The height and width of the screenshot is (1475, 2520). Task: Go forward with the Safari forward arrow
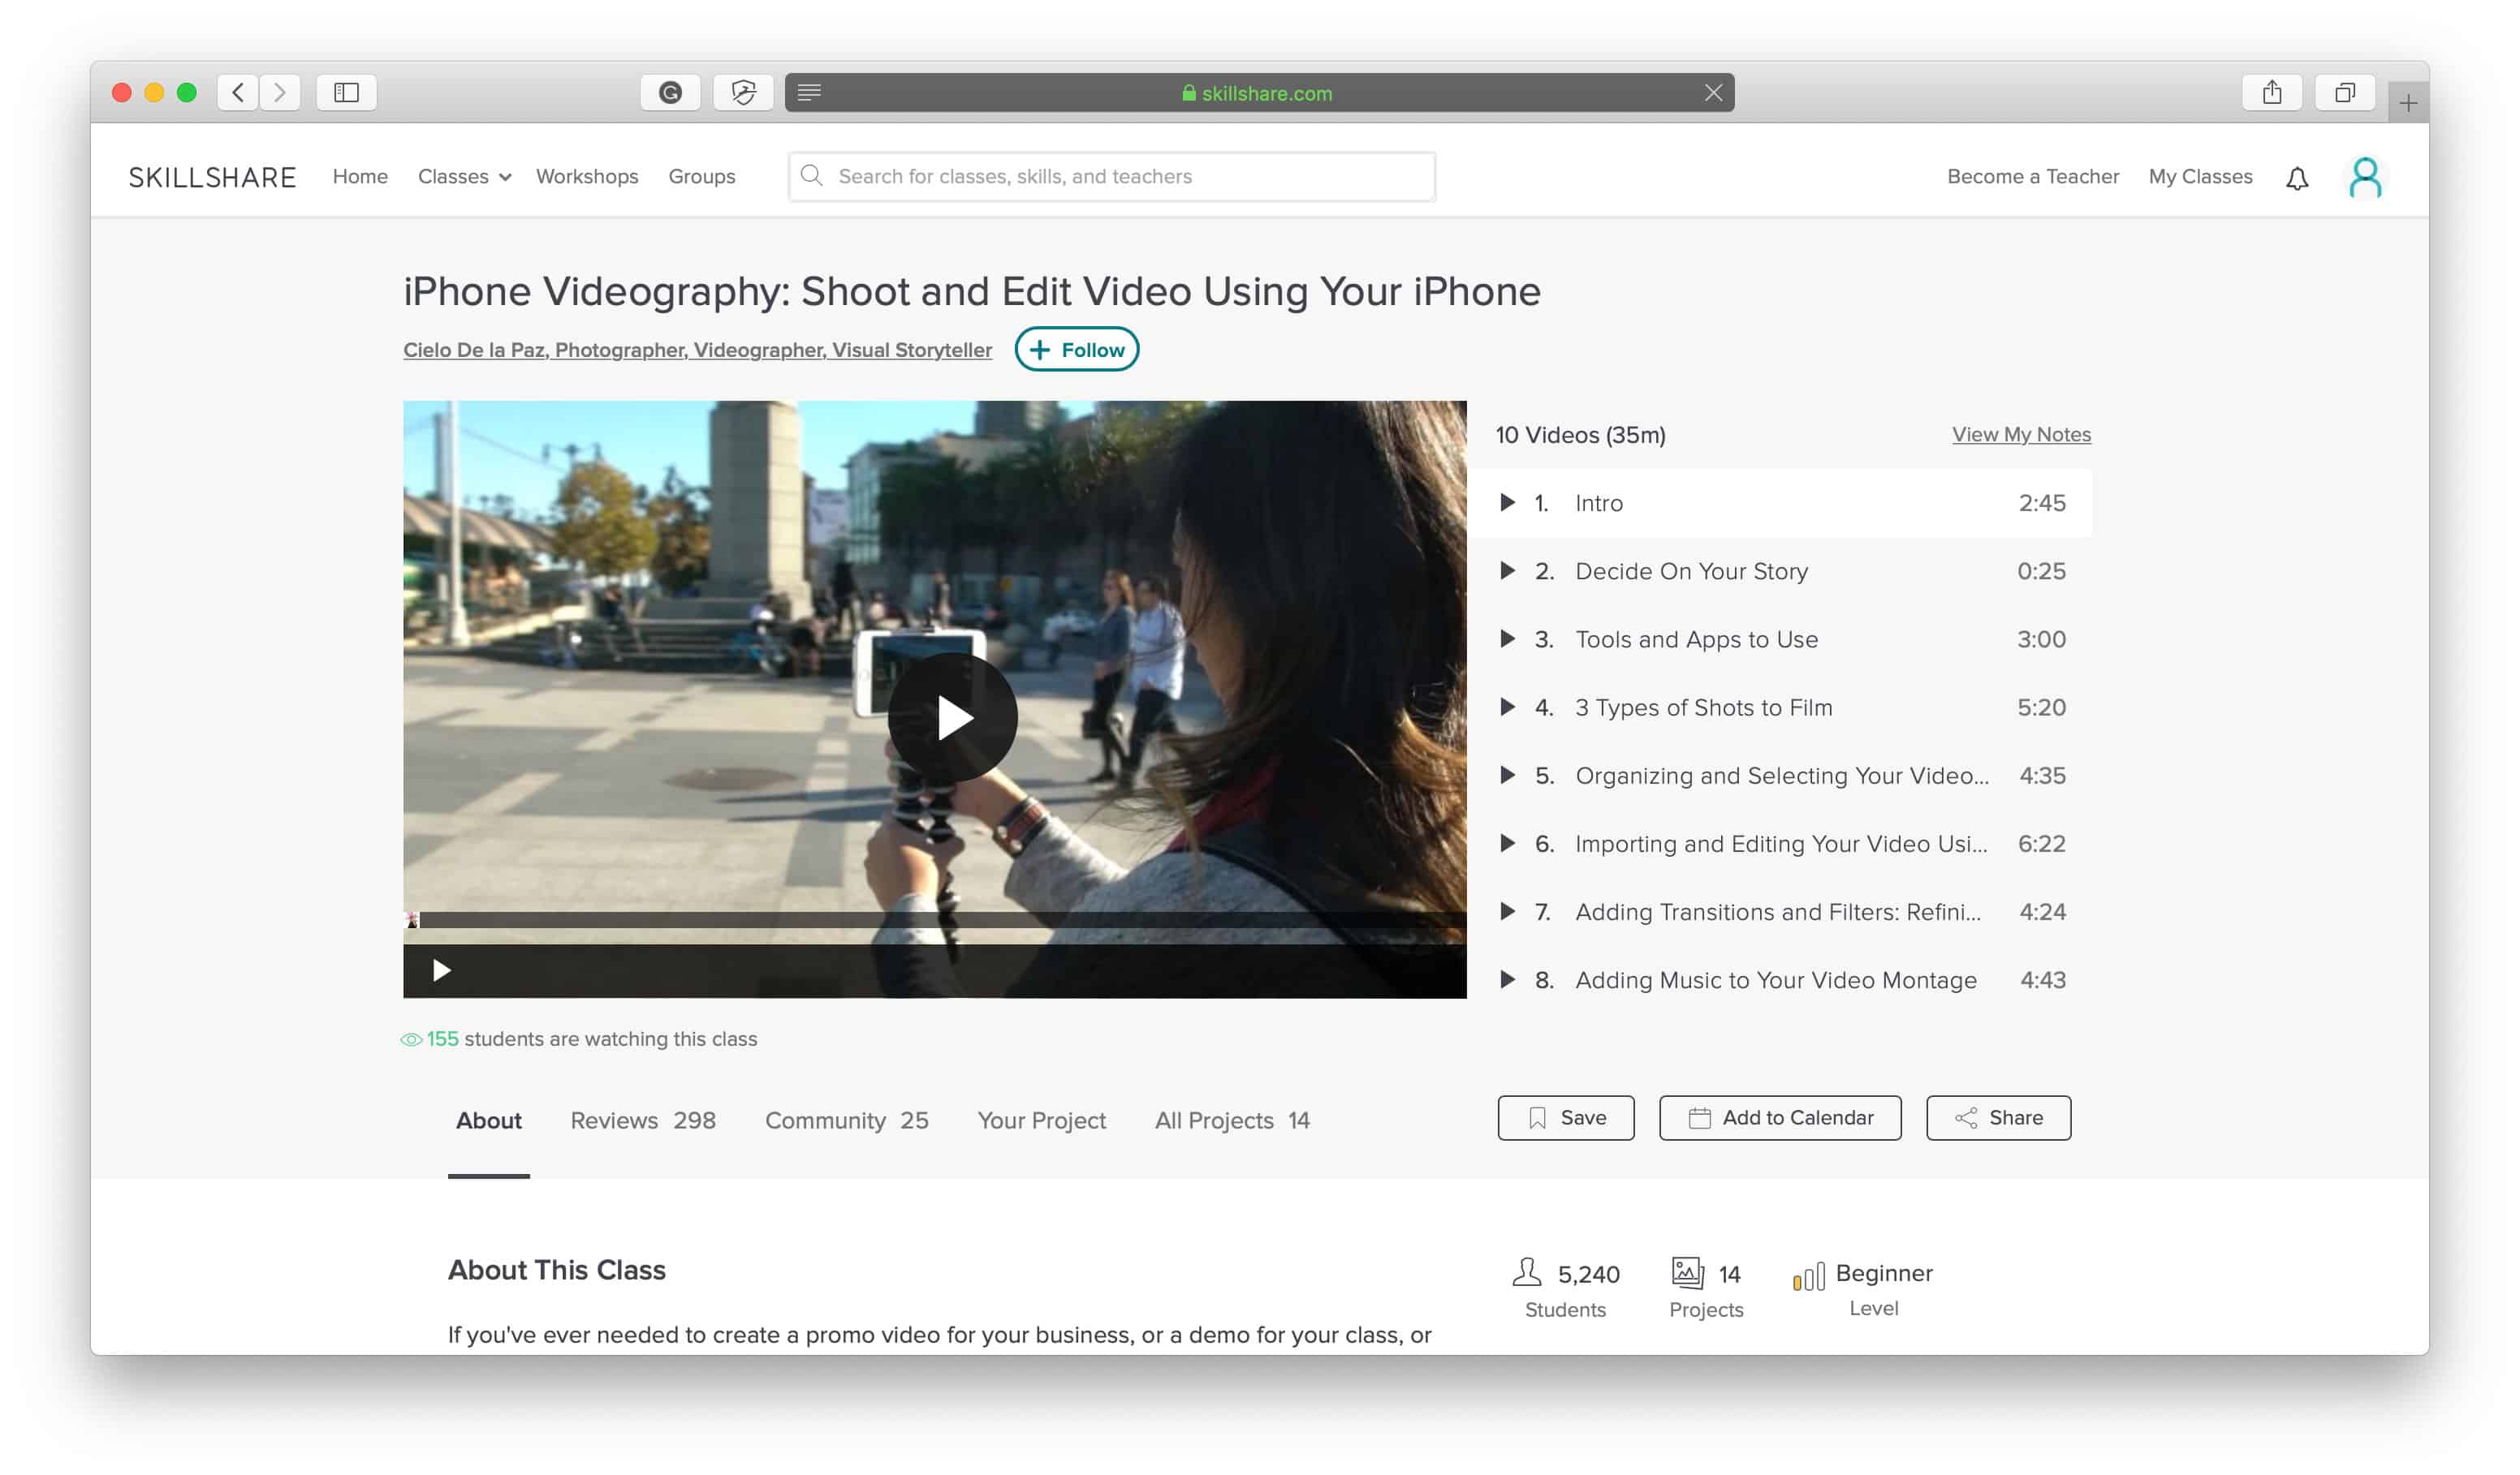click(x=280, y=93)
